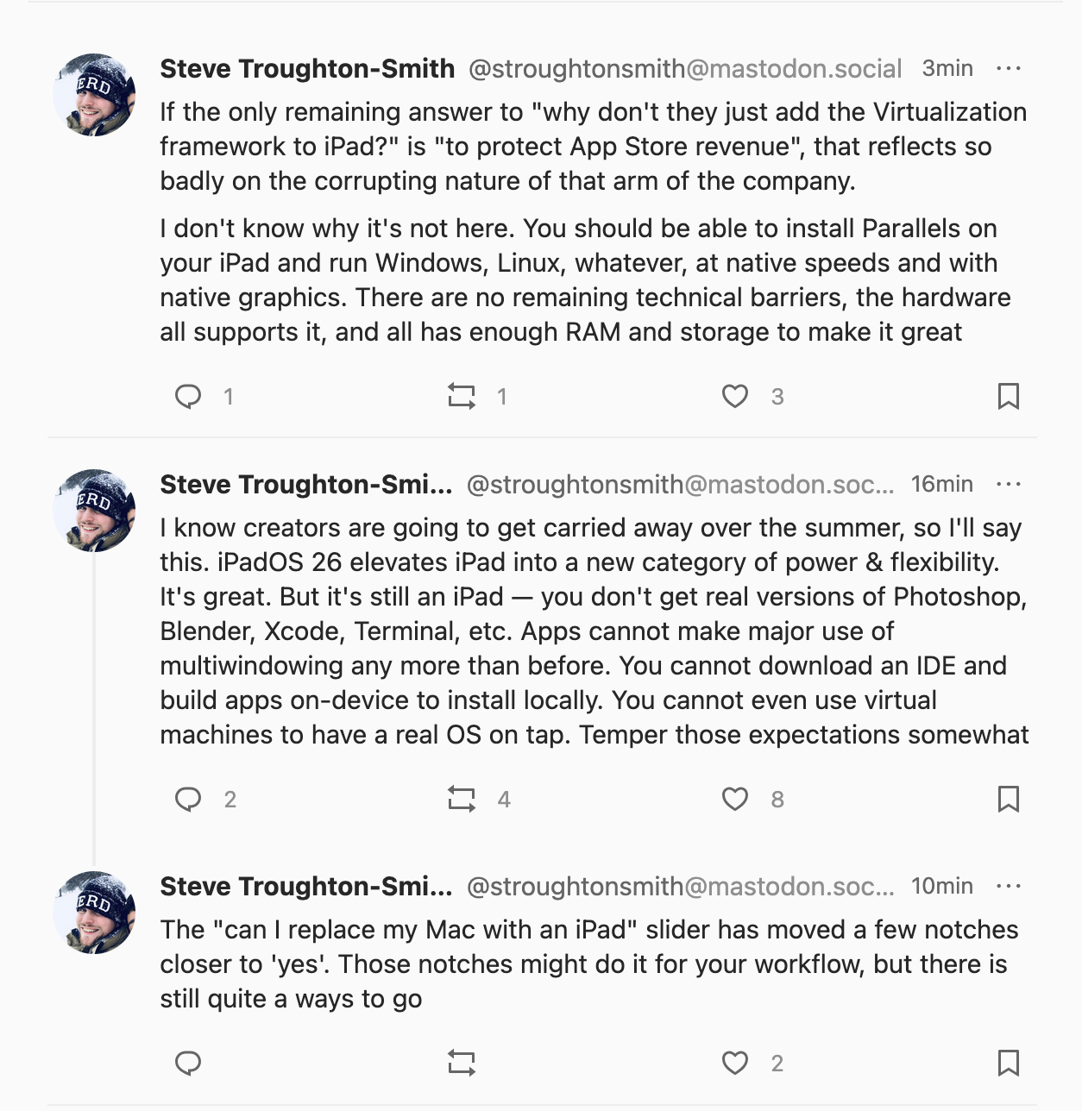Click the boost icon on the bottom post
Viewport: 1082px width, 1111px height.
(x=462, y=1064)
